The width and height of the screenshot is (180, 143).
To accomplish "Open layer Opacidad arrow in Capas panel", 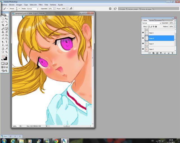I will pyautogui.click(x=175, y=23).
